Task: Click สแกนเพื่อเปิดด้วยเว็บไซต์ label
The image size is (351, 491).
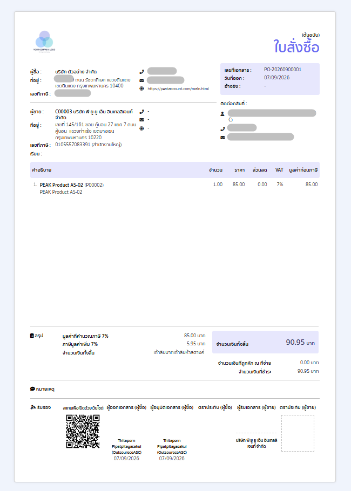Action: [x=83, y=408]
